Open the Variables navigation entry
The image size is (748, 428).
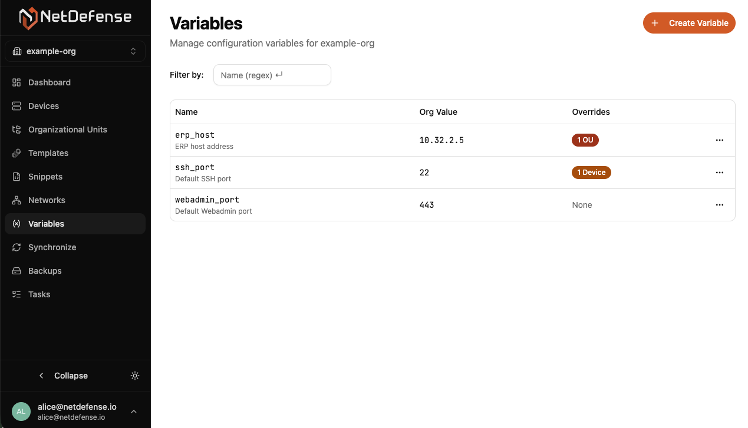coord(46,224)
